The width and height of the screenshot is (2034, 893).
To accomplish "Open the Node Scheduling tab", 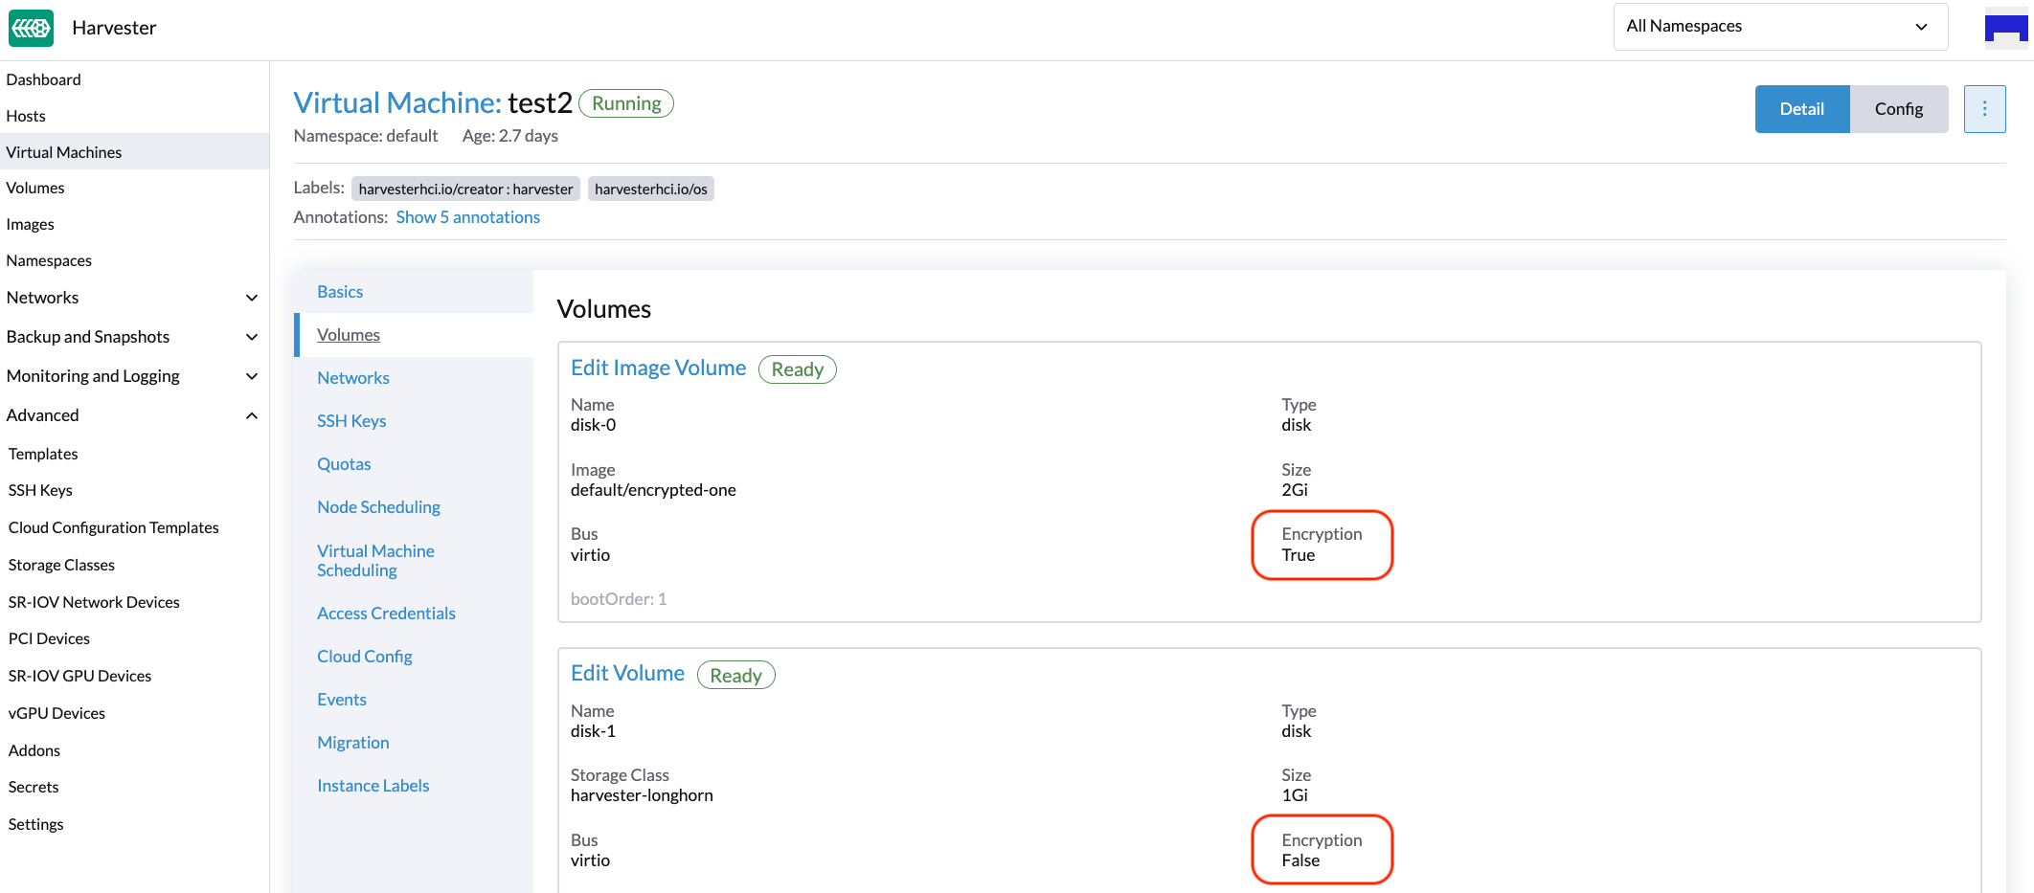I will tap(378, 507).
